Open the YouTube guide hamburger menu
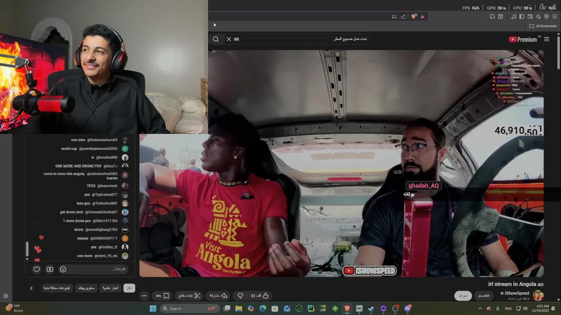 click(547, 39)
